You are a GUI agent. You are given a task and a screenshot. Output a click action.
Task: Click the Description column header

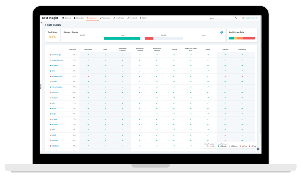coord(88,50)
